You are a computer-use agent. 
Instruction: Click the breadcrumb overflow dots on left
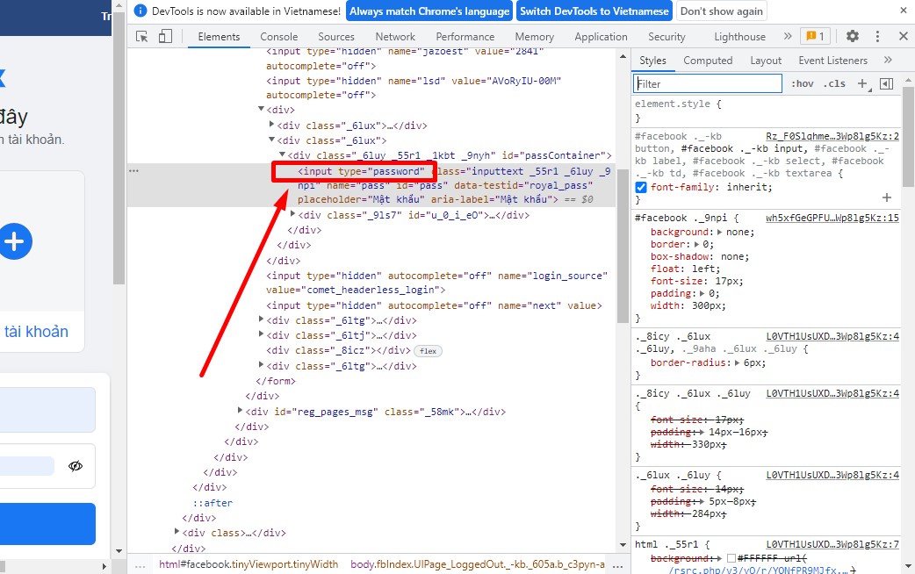[140, 565]
